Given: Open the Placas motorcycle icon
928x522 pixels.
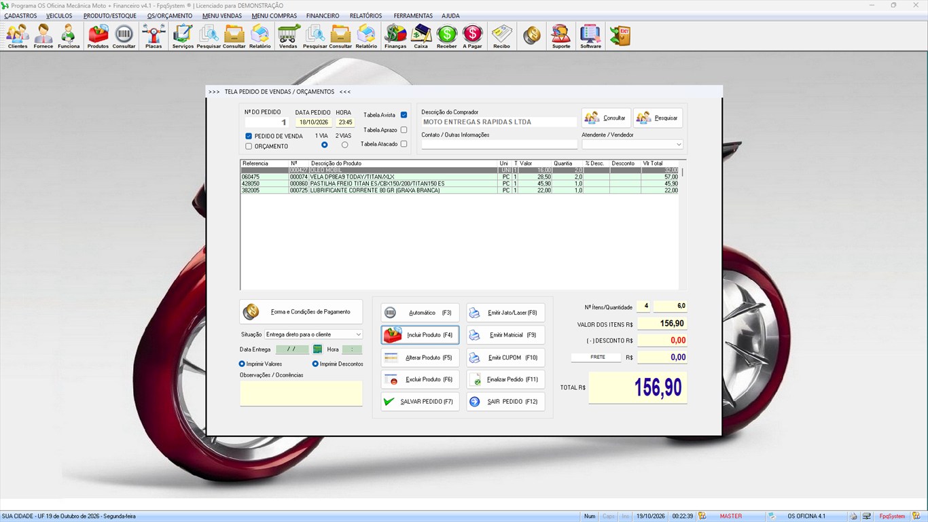Looking at the screenshot, I should [154, 36].
